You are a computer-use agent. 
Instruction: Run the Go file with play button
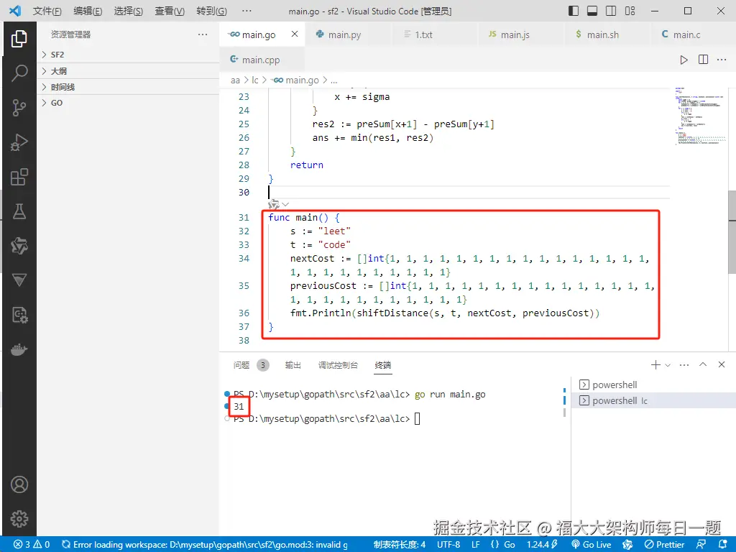(684, 60)
